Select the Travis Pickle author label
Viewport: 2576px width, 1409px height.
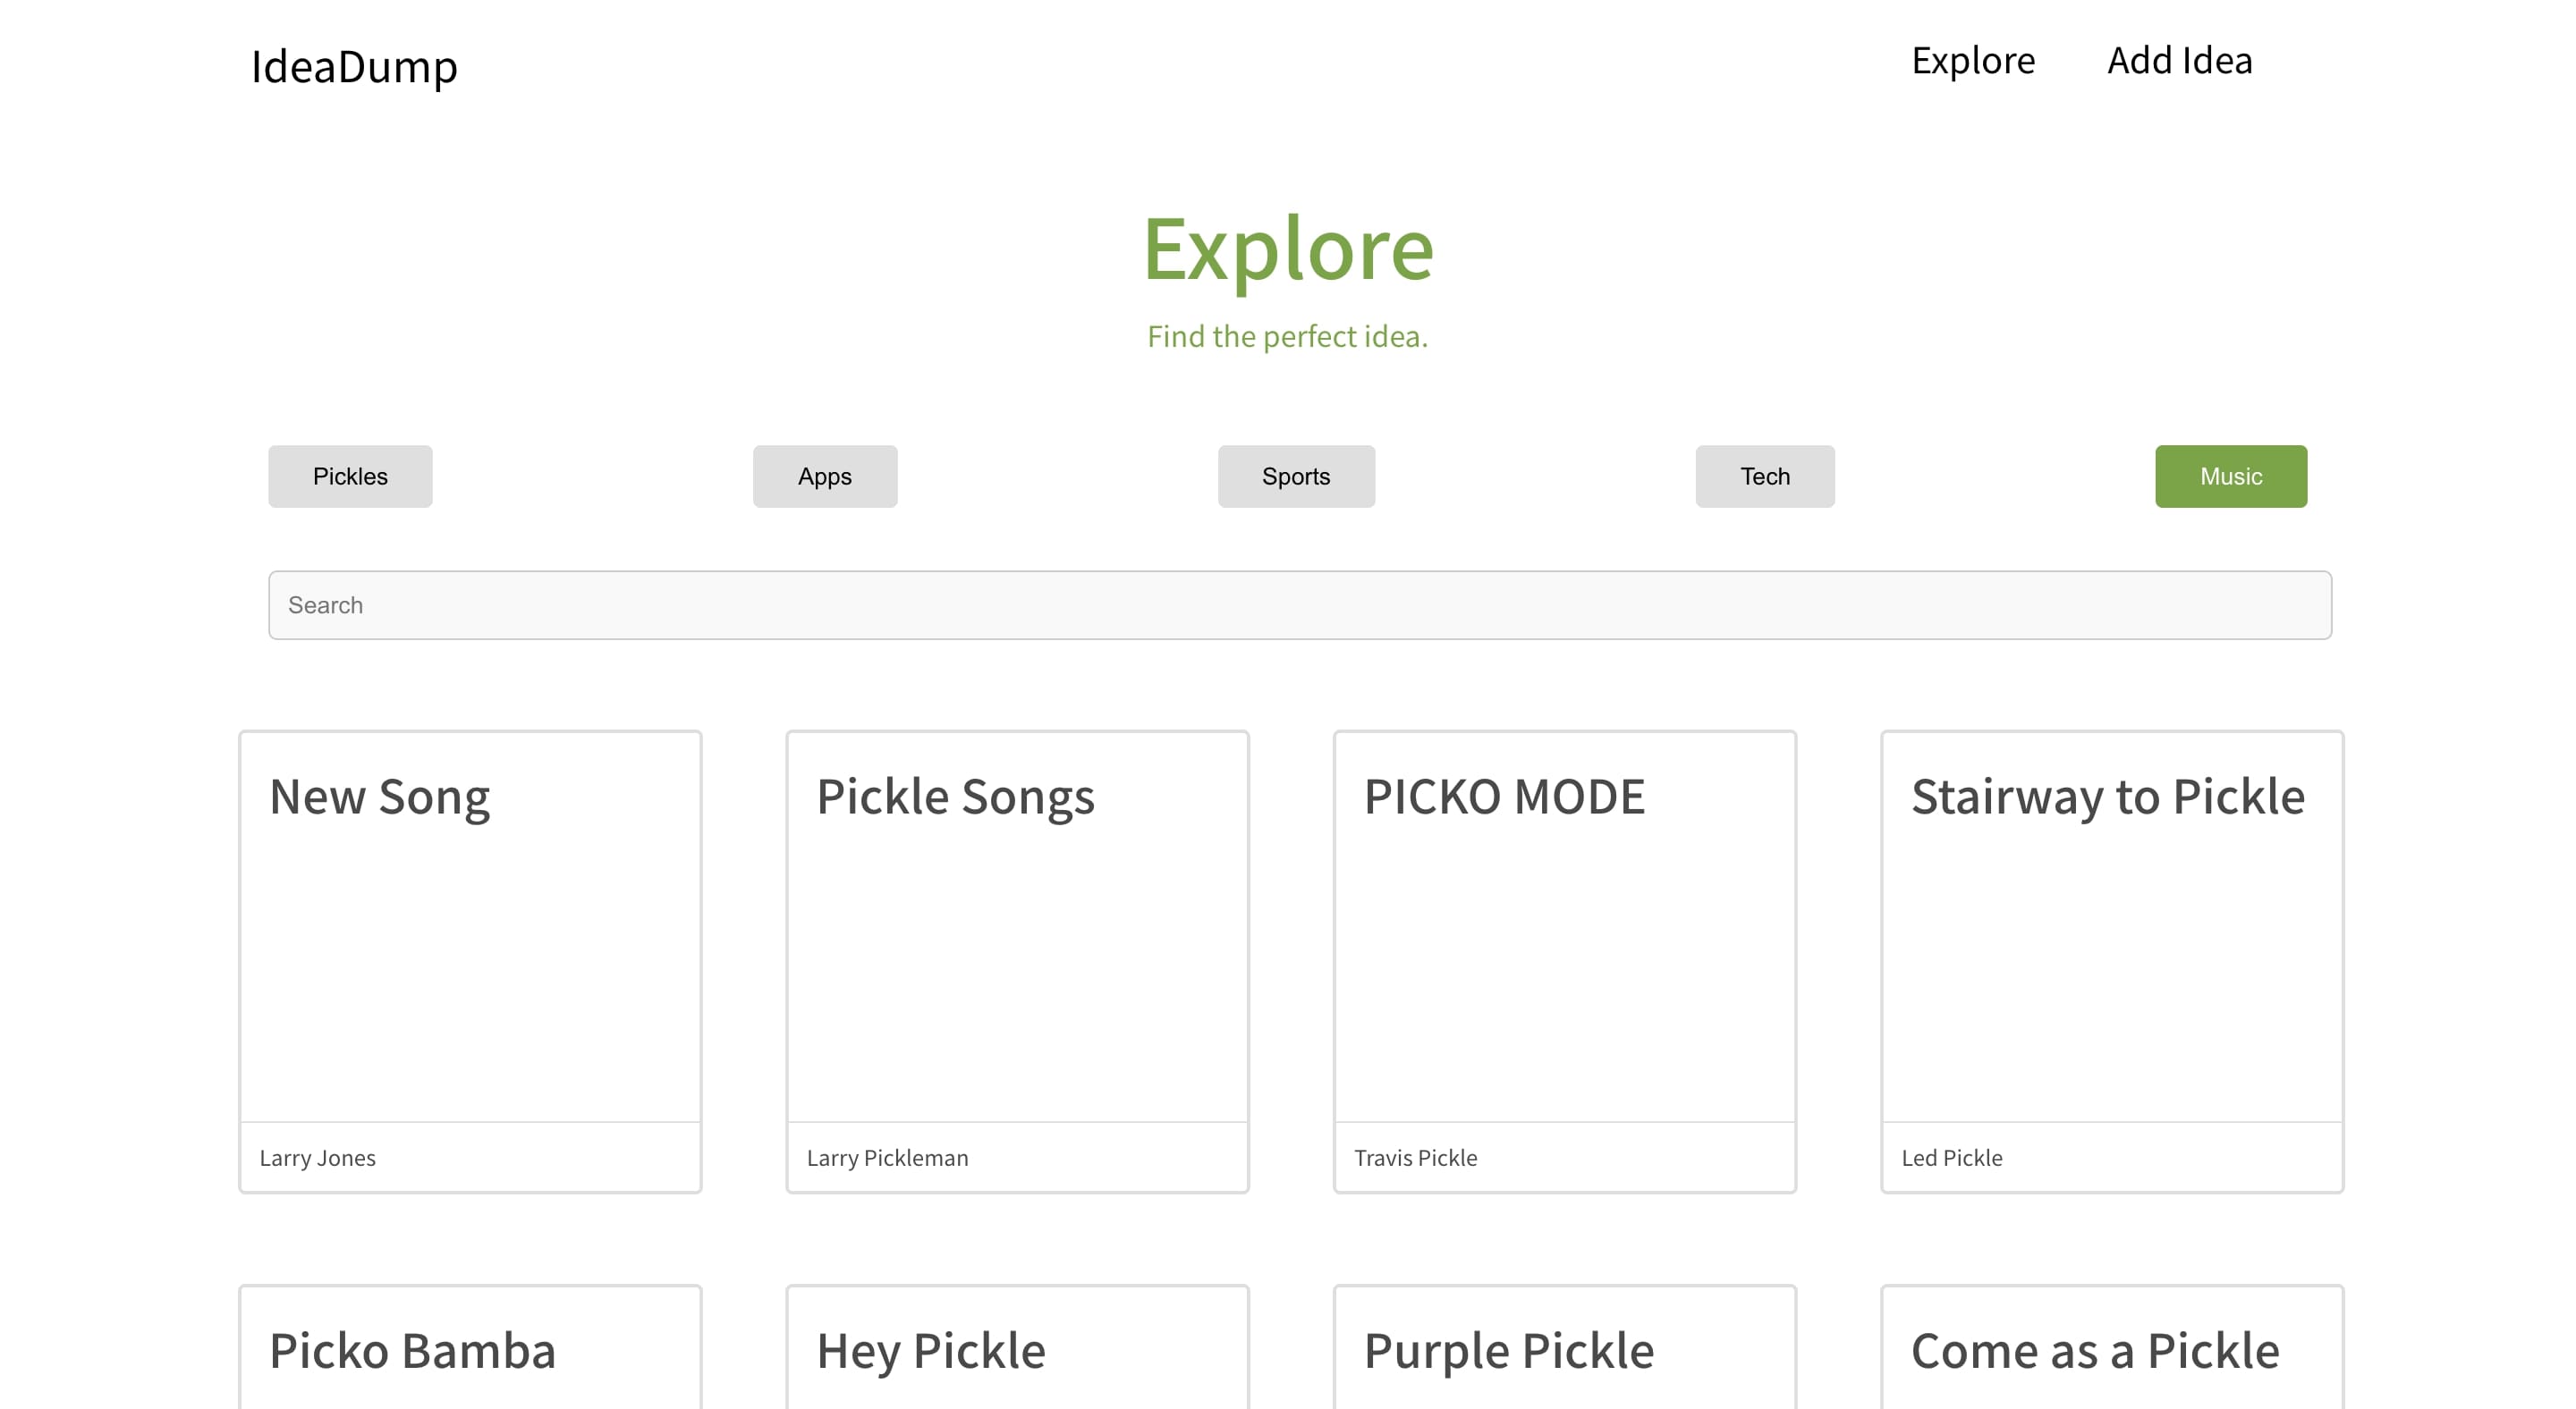coord(1415,1158)
